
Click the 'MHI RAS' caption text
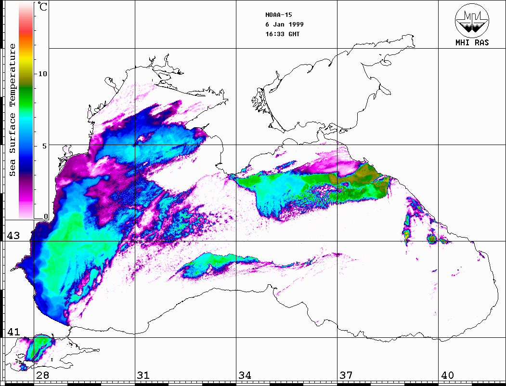(472, 42)
